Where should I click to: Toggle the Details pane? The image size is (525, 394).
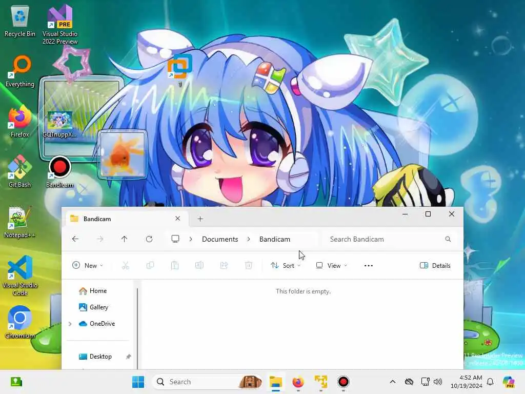(x=435, y=265)
